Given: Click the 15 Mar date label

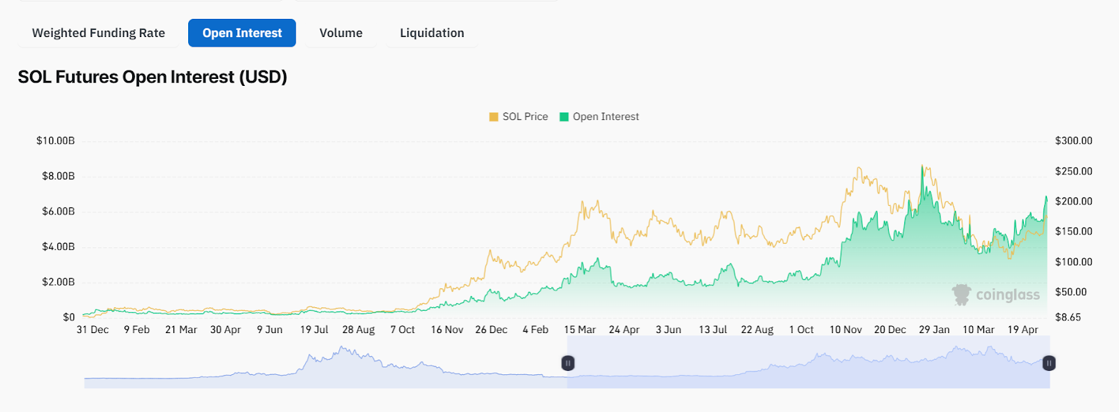Looking at the screenshot, I should tap(580, 330).
